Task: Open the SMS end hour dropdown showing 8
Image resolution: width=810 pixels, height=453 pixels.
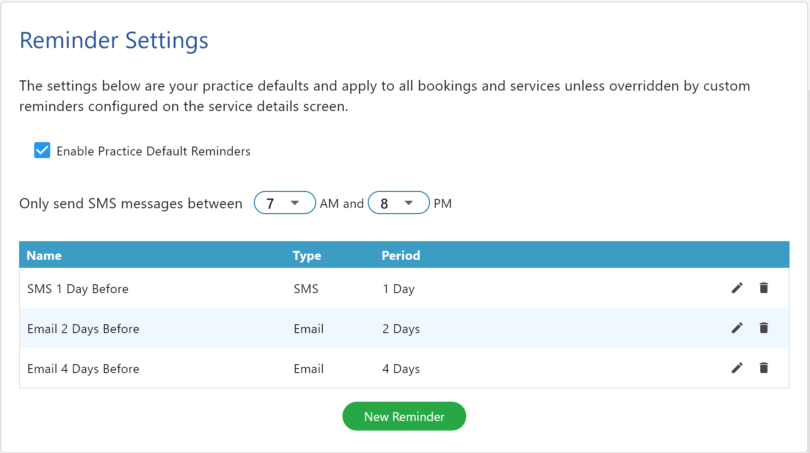Action: [399, 203]
